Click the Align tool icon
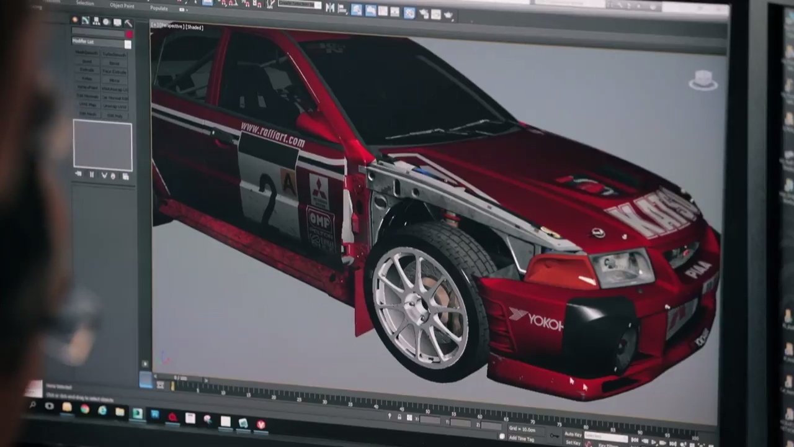The image size is (794, 447). [x=342, y=9]
